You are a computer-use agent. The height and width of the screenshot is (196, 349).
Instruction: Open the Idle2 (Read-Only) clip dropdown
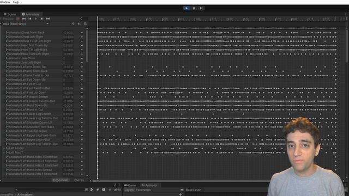pyautogui.click(x=26, y=24)
